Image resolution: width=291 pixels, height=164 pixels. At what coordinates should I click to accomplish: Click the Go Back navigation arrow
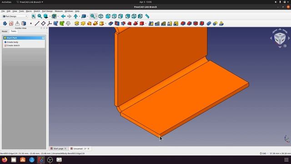(63, 16)
